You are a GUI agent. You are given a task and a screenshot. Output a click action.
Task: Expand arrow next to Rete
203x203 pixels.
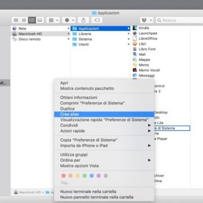68,29
